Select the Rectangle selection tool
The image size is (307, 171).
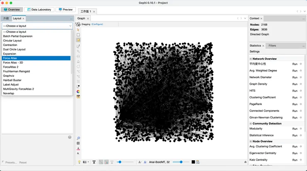78,35
